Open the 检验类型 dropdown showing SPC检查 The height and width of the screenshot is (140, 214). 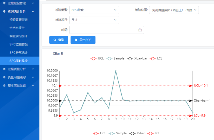point(94,10)
